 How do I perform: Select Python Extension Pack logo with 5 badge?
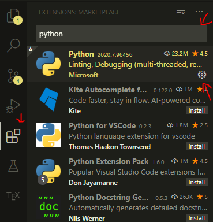coord(48,171)
